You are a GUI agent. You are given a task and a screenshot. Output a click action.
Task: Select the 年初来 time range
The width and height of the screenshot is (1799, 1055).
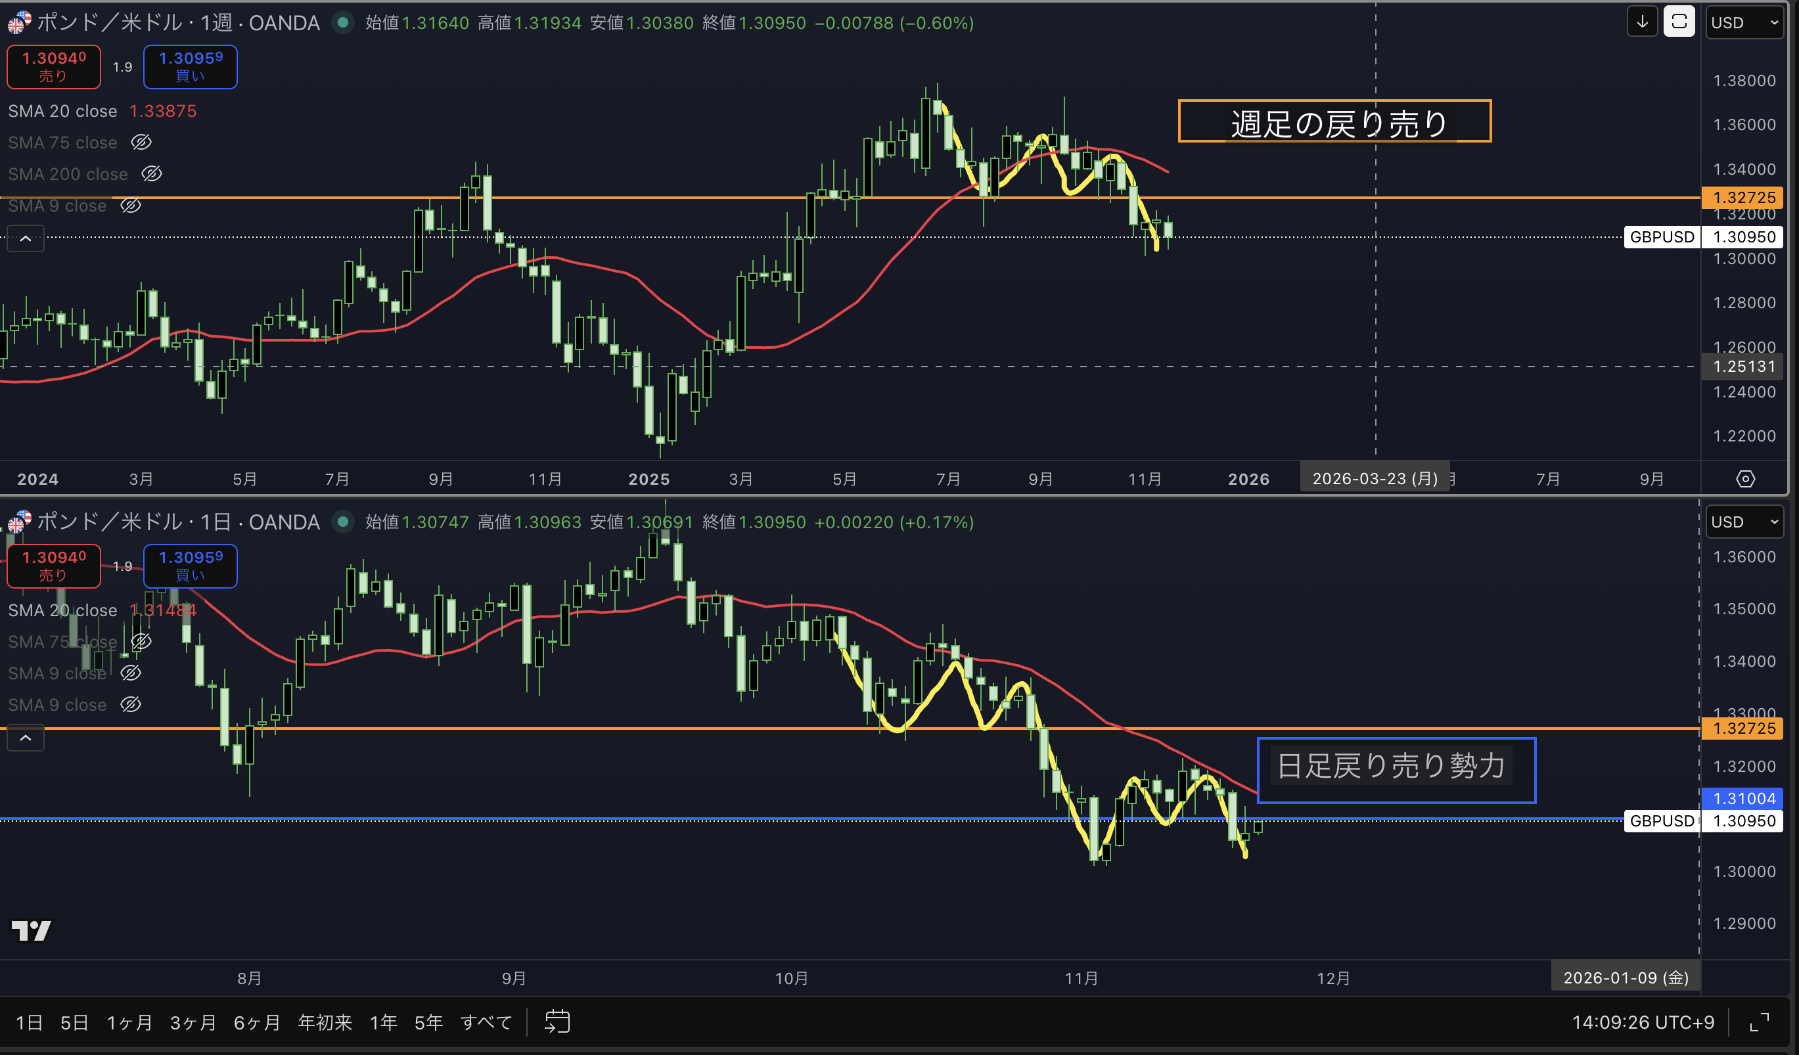point(325,1022)
